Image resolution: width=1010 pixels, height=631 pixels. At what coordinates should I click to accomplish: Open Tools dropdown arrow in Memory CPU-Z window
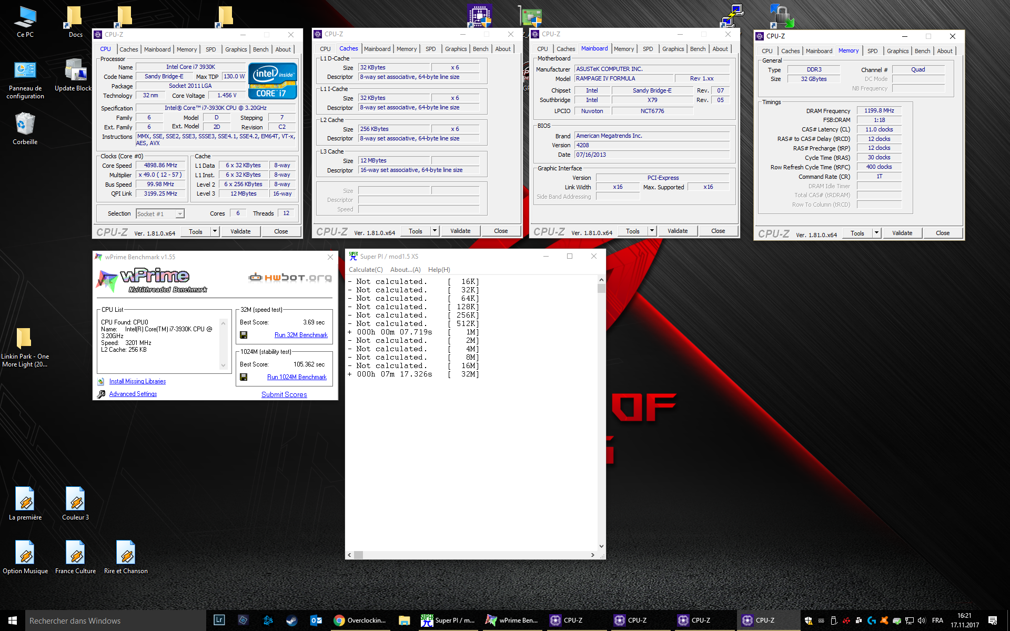pyautogui.click(x=876, y=233)
